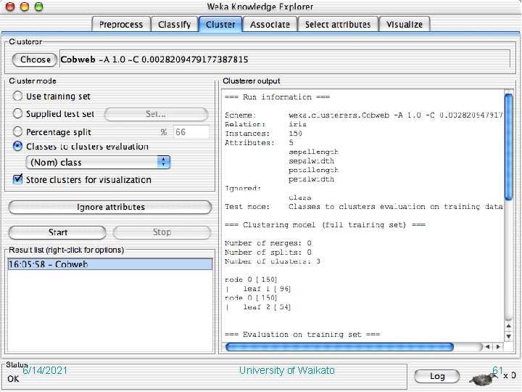Toggle Store clusters for visualization checkbox
The width and height of the screenshot is (522, 392).
17,179
